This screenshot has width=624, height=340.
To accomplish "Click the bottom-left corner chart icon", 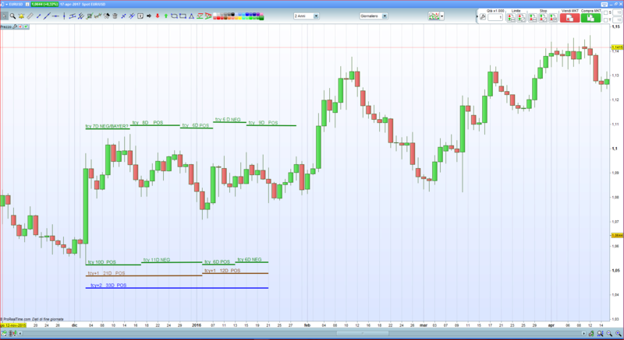I will tap(4, 333).
